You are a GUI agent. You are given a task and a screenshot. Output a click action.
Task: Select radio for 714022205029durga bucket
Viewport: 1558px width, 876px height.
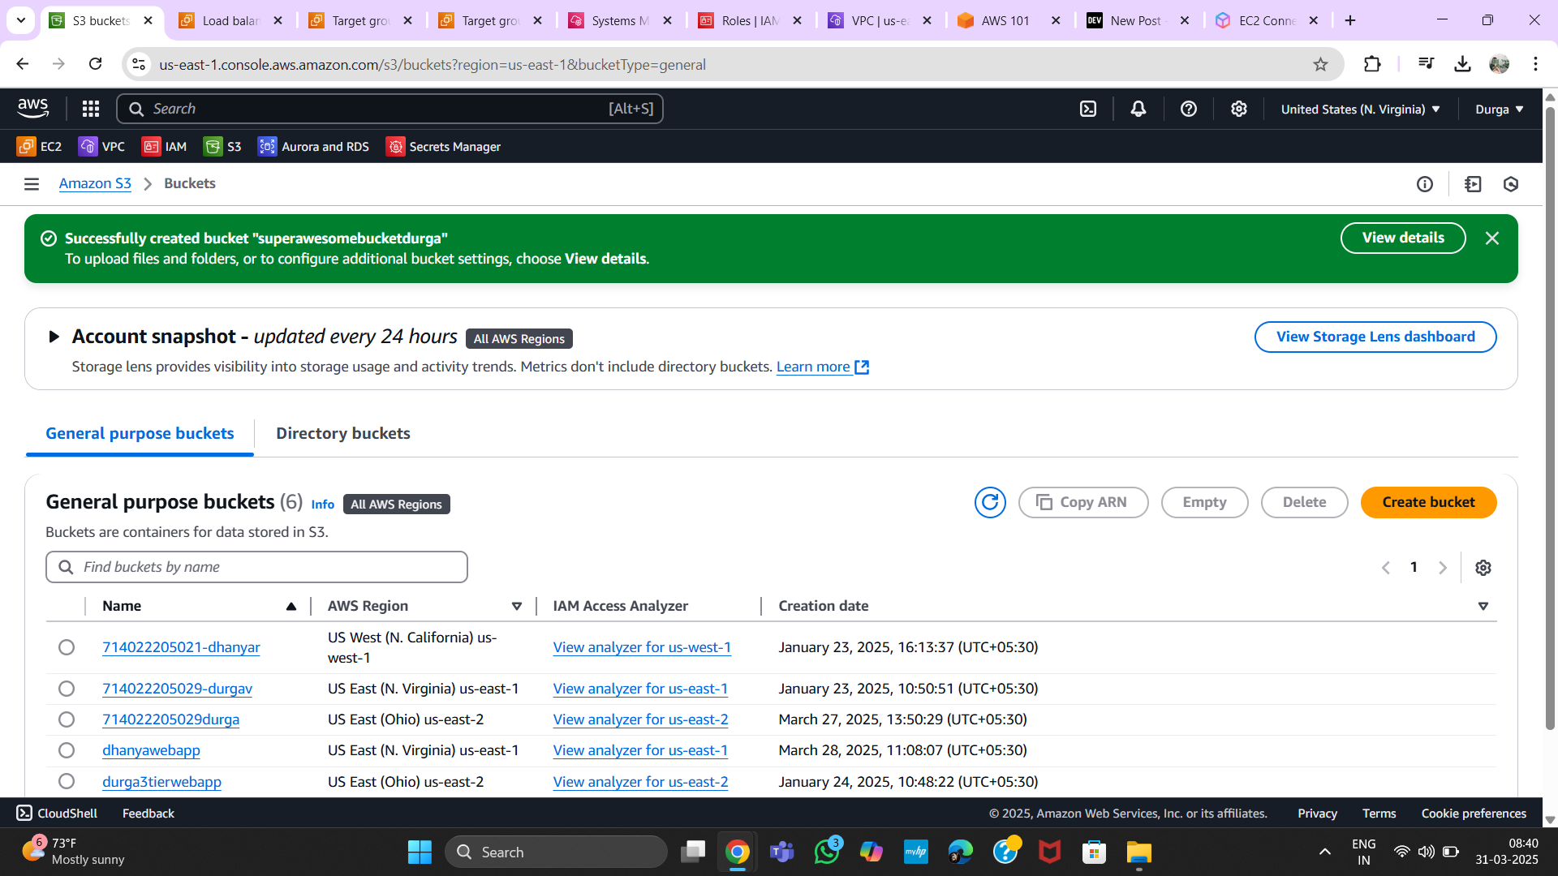[x=67, y=719]
